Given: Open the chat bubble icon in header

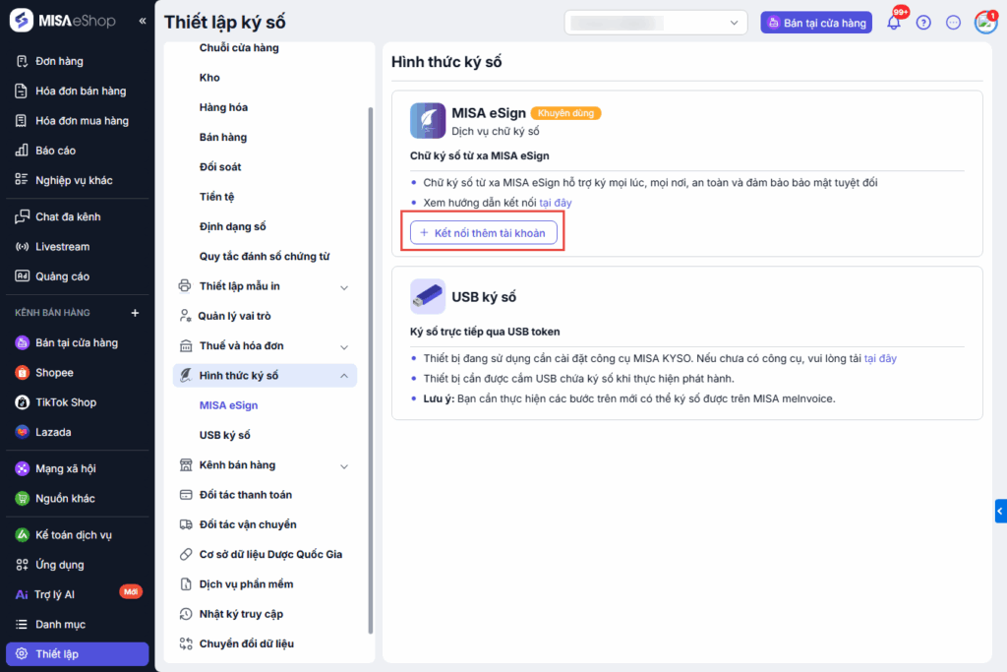Looking at the screenshot, I should (x=953, y=23).
